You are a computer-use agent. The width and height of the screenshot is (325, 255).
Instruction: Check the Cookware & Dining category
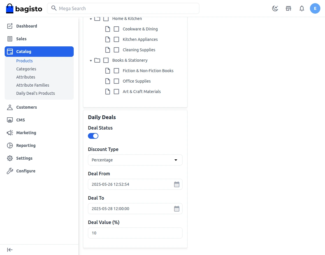point(116,29)
